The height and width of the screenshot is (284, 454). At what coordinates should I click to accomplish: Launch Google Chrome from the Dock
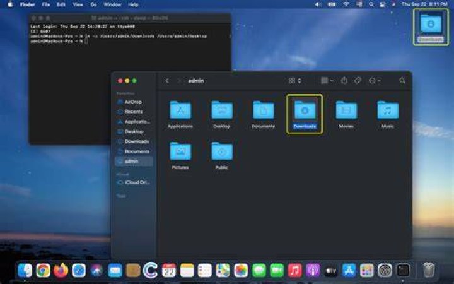point(43,271)
